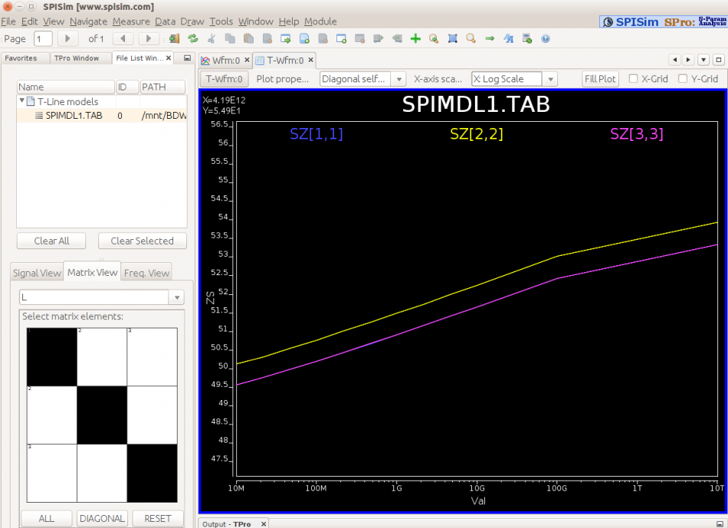Click the green plus add icon
This screenshot has width=728, height=528.
point(415,38)
